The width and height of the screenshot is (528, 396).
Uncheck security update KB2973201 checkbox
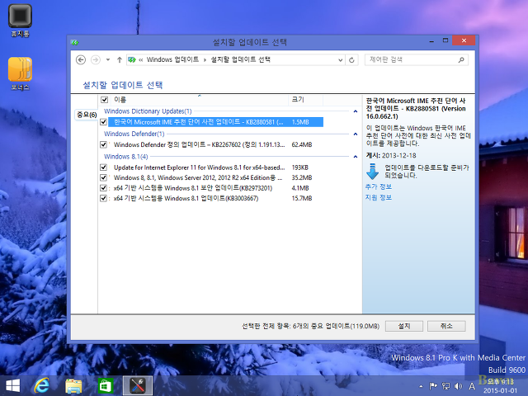104,188
